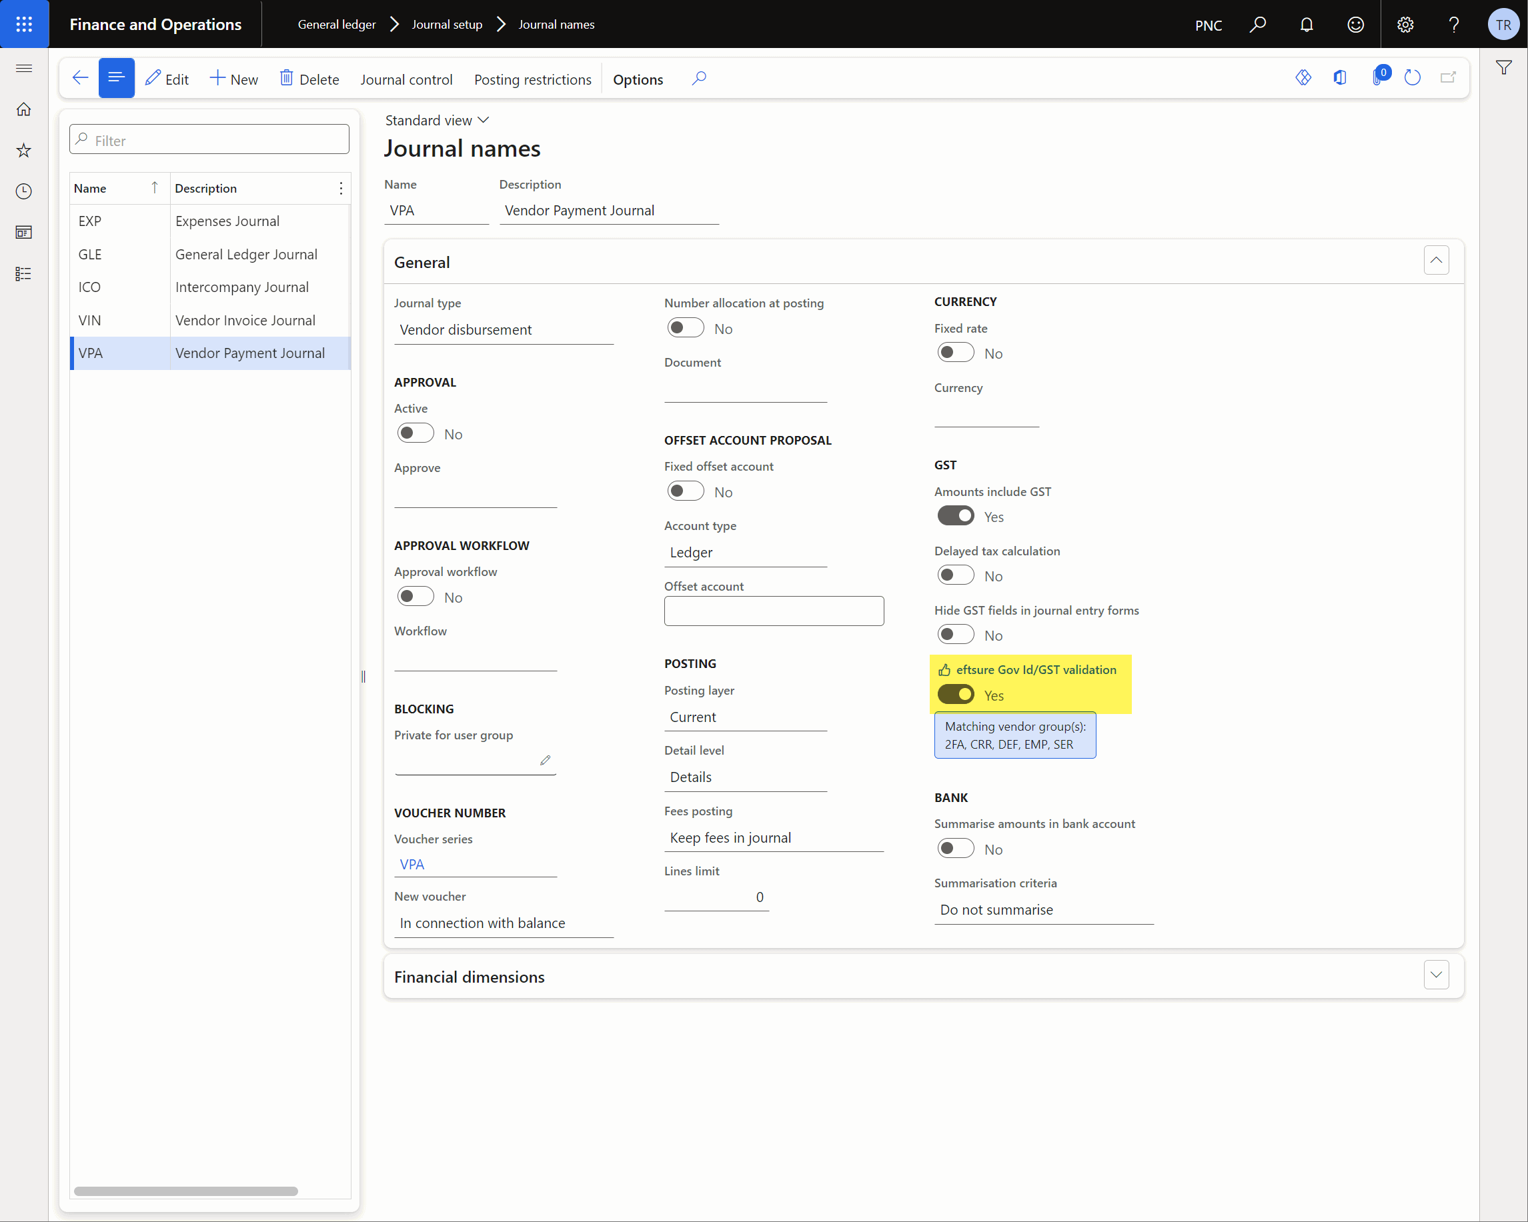This screenshot has height=1222, width=1528.
Task: Open the filter pane funnel icon
Action: [x=1503, y=68]
